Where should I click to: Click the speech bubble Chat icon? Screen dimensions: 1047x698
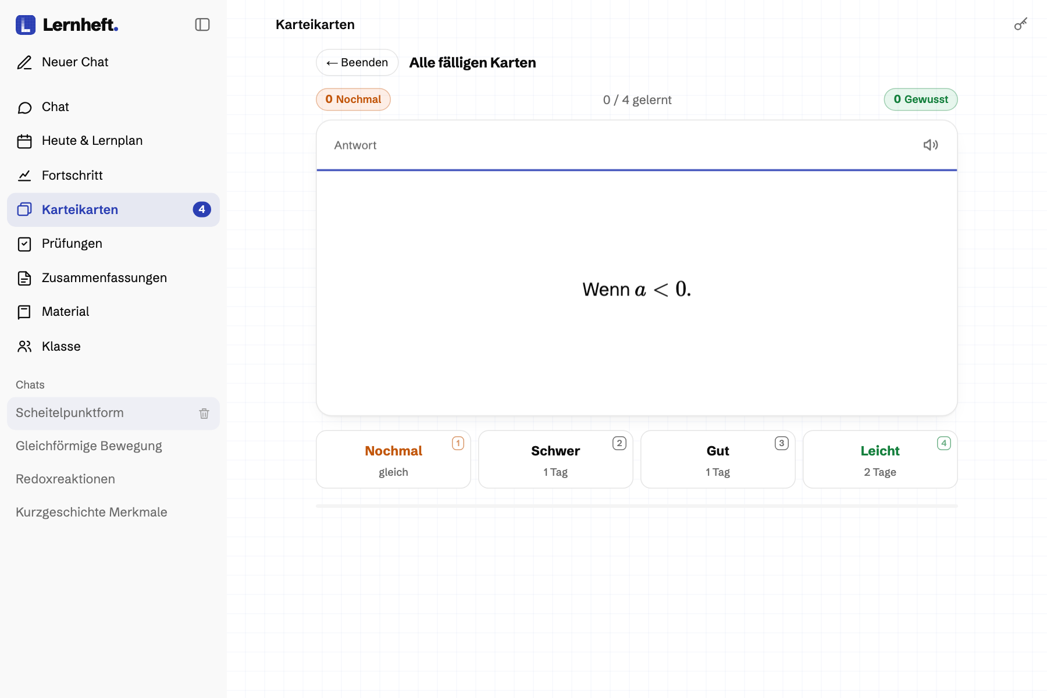(24, 108)
